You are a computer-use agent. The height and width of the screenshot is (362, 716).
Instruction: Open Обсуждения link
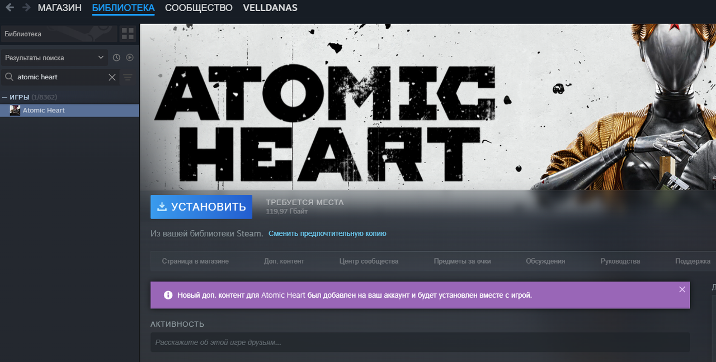point(545,261)
